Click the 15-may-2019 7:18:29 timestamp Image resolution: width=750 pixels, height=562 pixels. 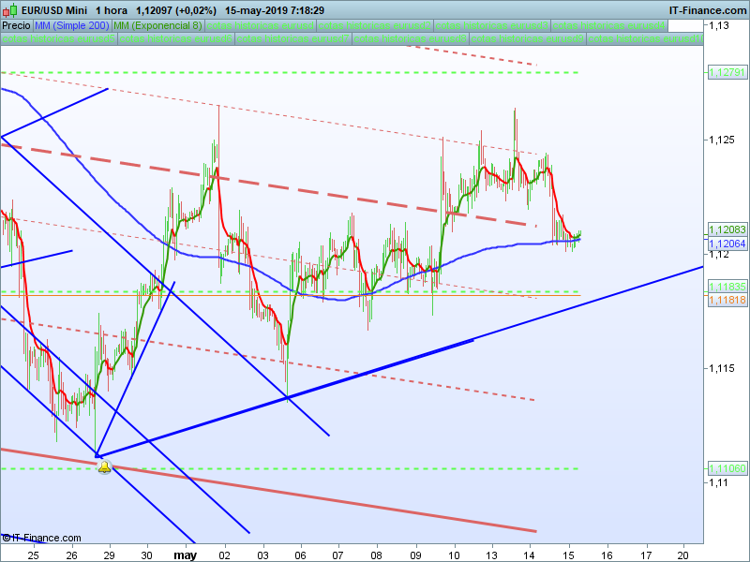point(275,10)
